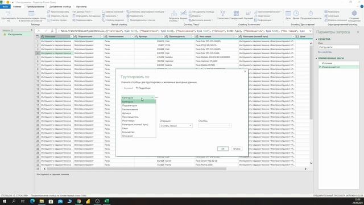Confirm grouping with the OK button
Viewport: 364px width, 205px height.
pos(223,149)
